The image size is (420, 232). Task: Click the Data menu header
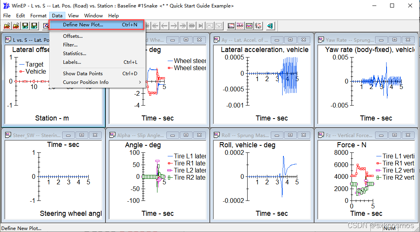tap(57, 15)
